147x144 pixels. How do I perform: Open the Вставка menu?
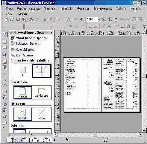point(67,9)
